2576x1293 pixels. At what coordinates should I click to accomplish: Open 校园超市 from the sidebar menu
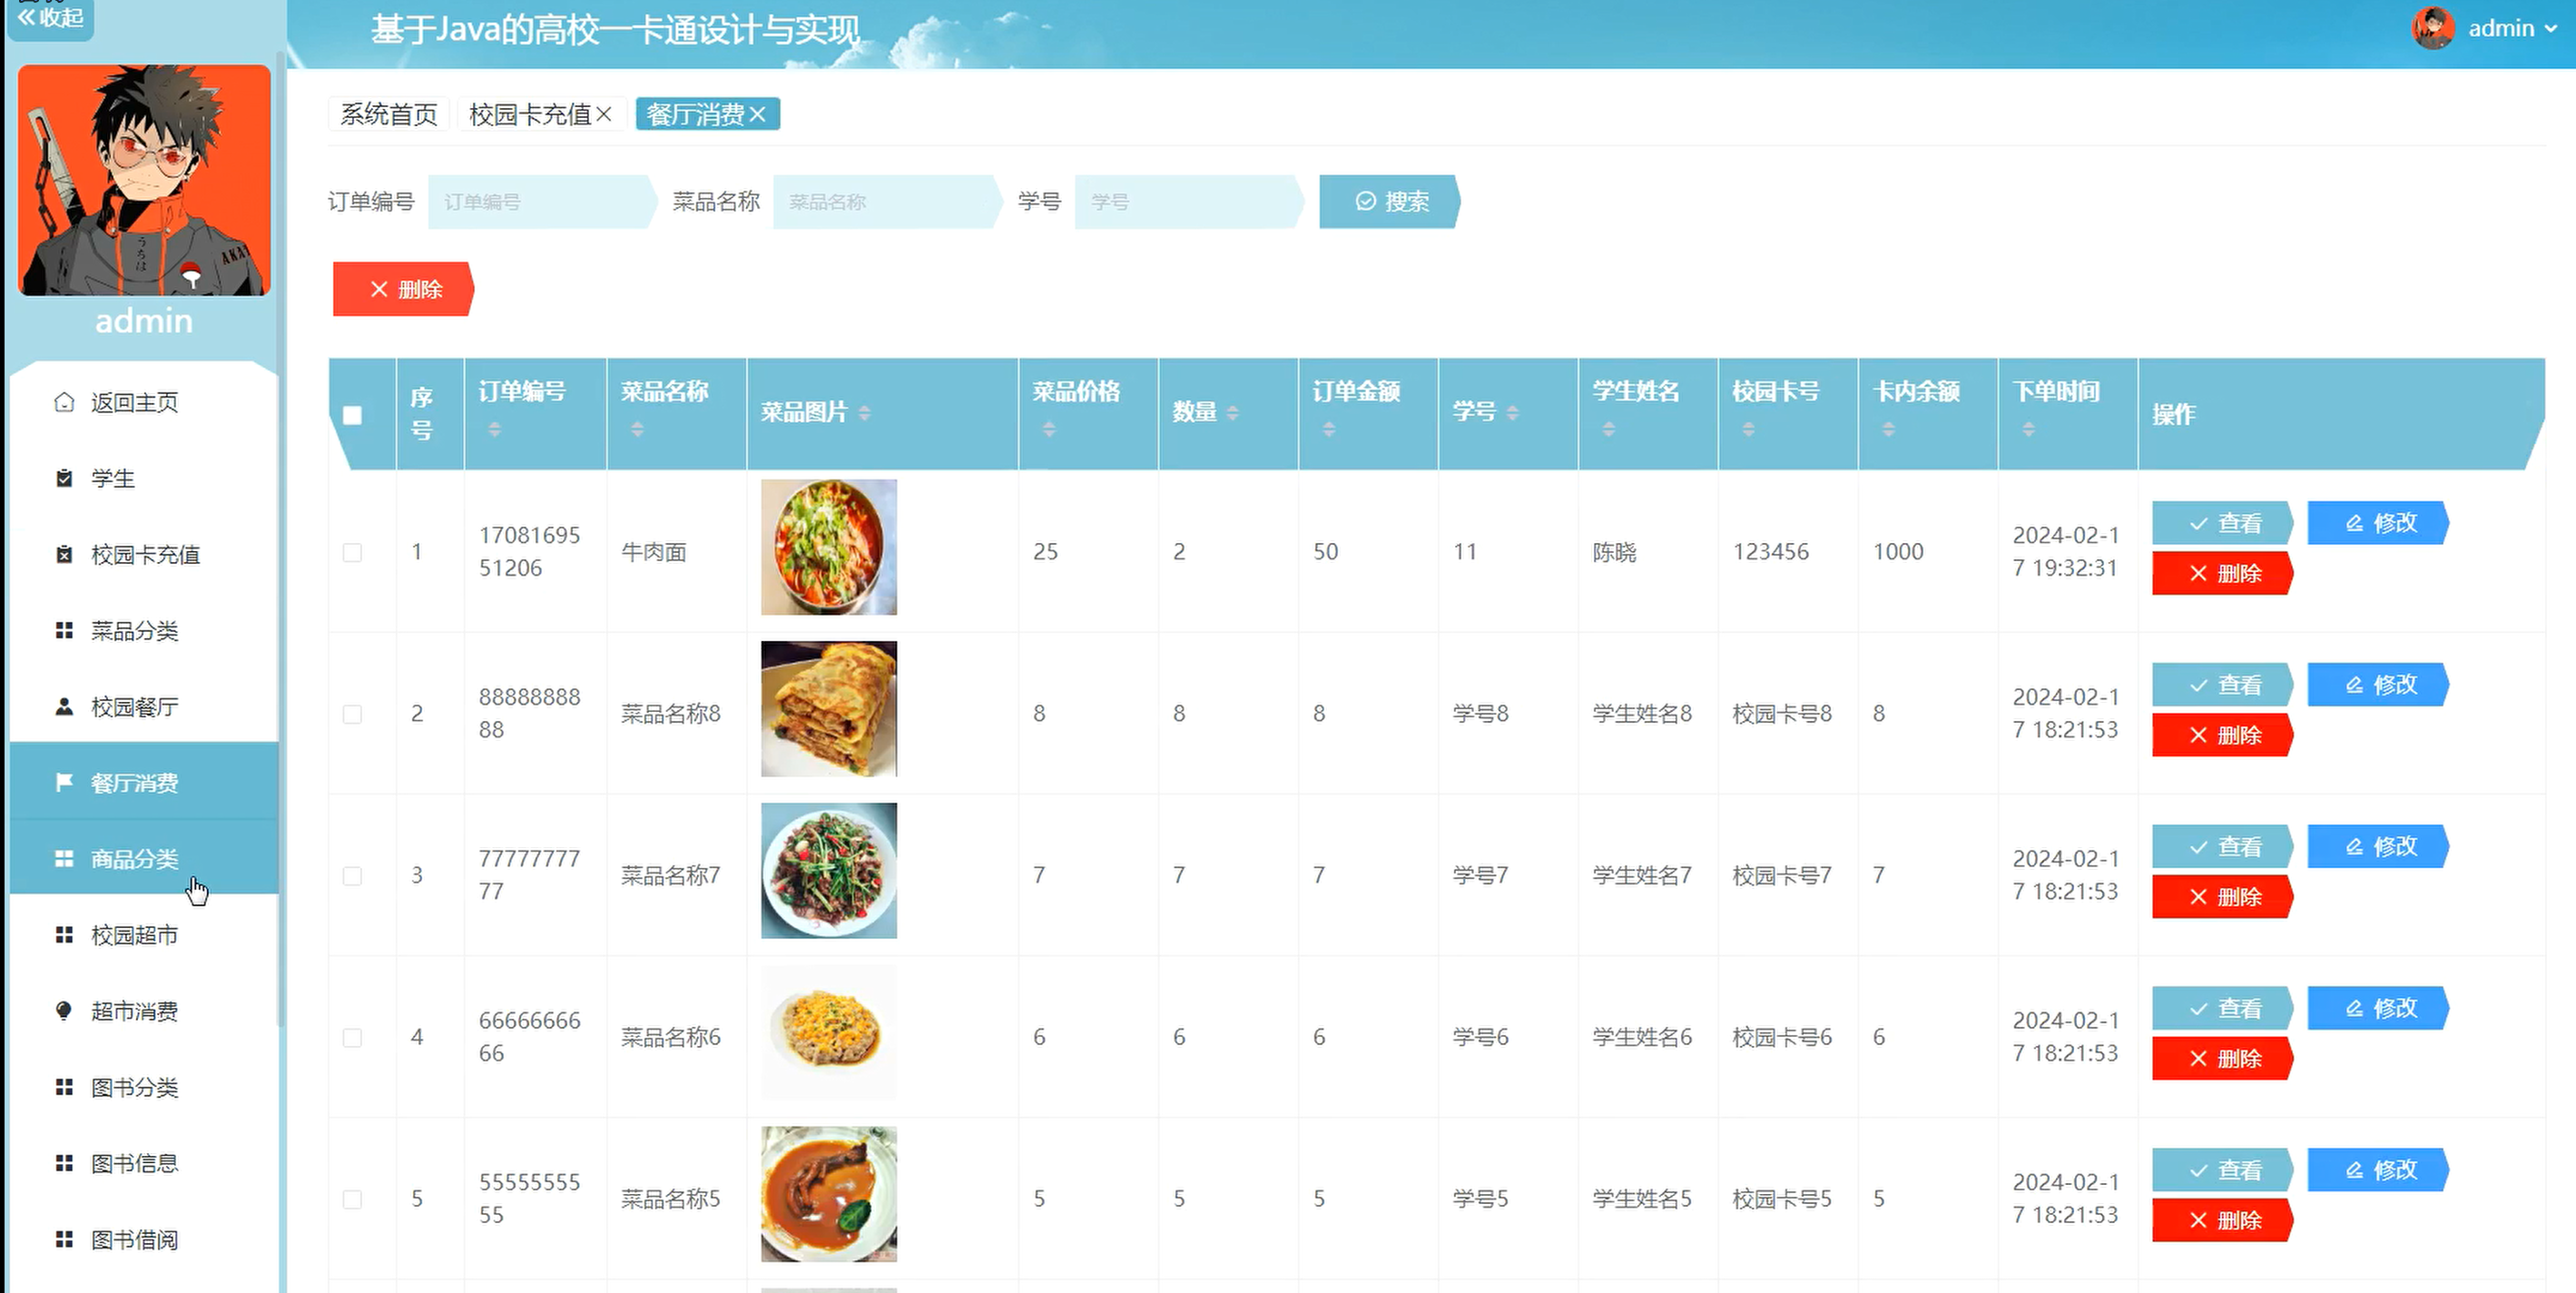click(144, 935)
